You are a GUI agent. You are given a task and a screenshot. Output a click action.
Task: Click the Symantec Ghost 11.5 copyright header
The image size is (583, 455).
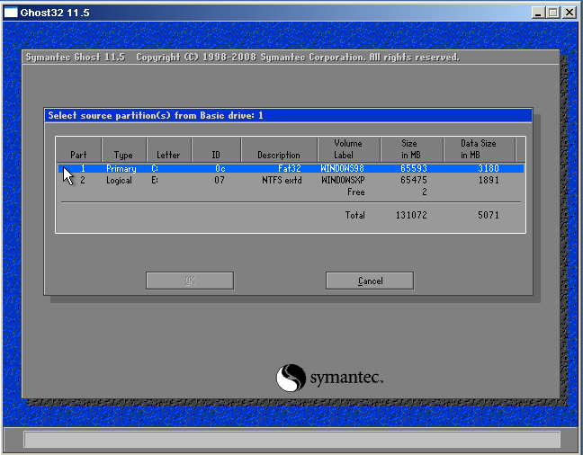click(x=242, y=58)
